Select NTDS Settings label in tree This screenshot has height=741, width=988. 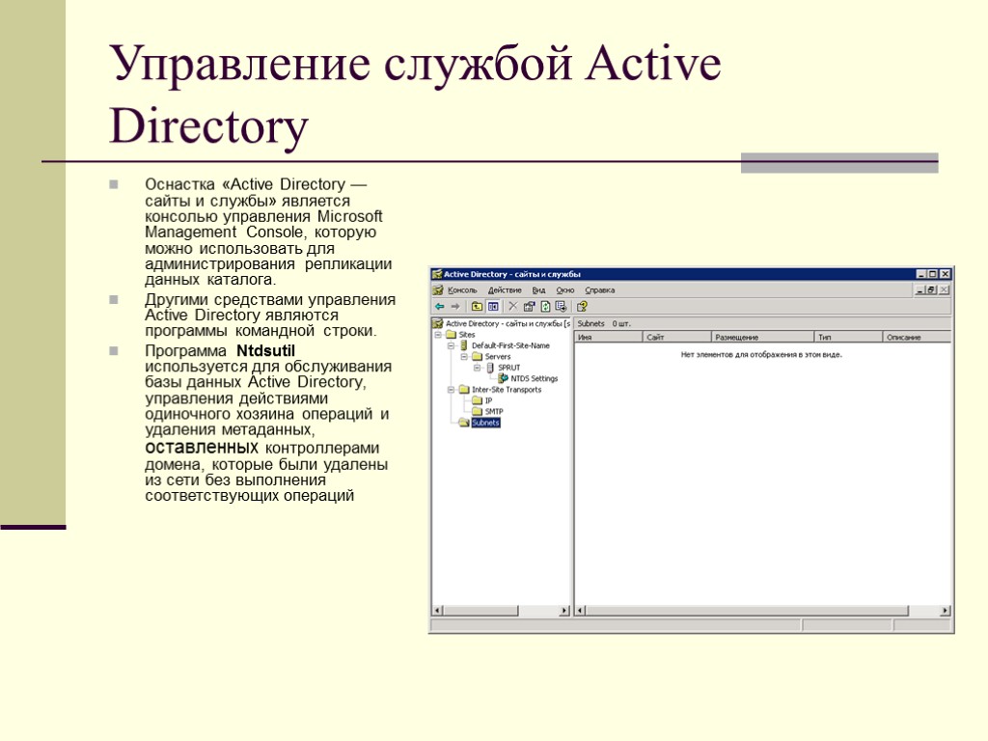[x=535, y=378]
